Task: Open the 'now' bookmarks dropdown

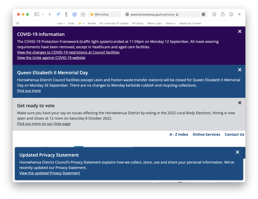Action: click(61, 23)
